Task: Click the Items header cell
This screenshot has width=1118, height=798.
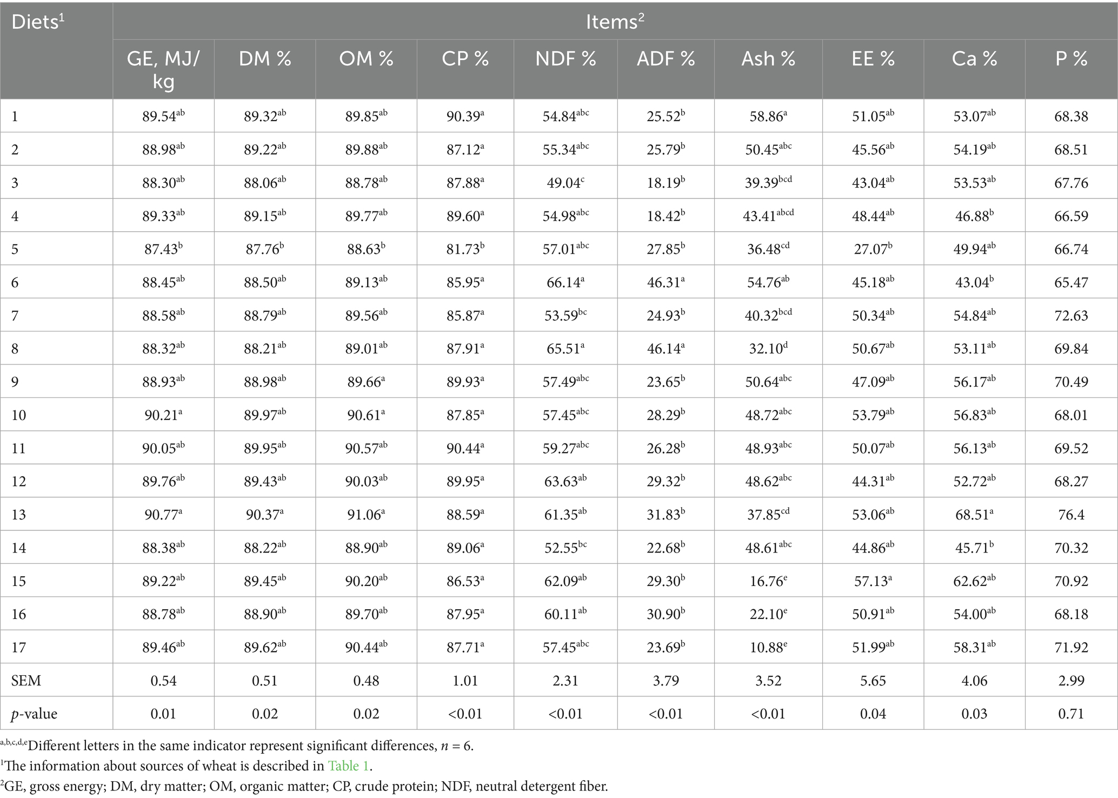Action: 615,22
